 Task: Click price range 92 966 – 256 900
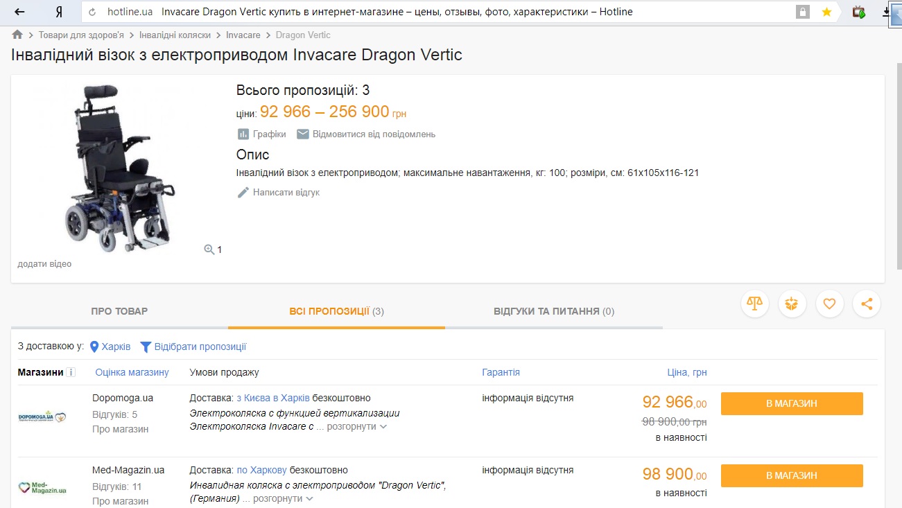click(324, 112)
